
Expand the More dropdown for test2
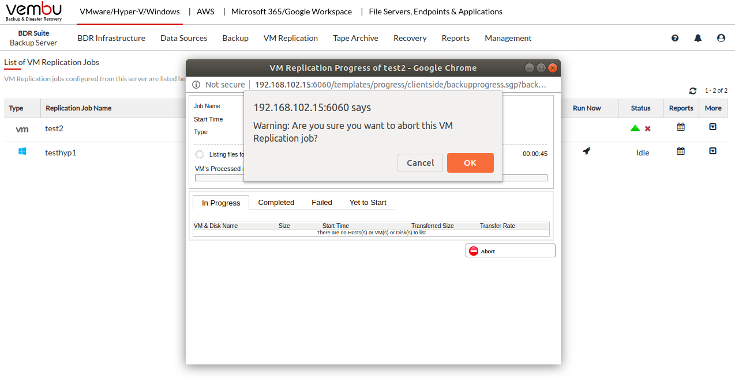pyautogui.click(x=712, y=127)
